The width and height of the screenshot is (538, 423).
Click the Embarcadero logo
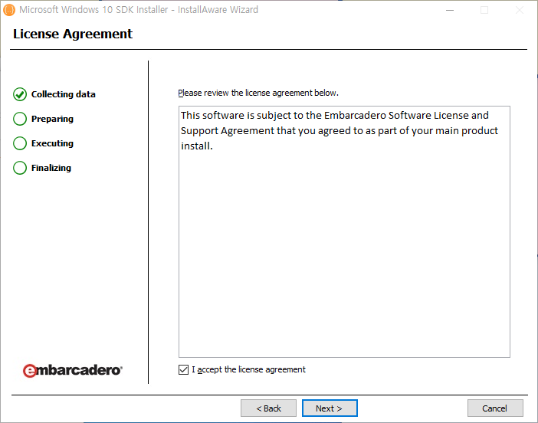click(72, 370)
